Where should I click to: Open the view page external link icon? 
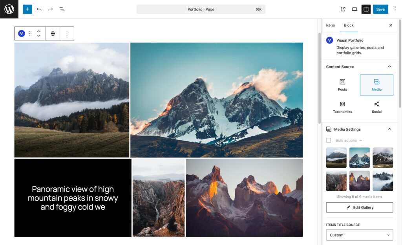click(x=343, y=9)
